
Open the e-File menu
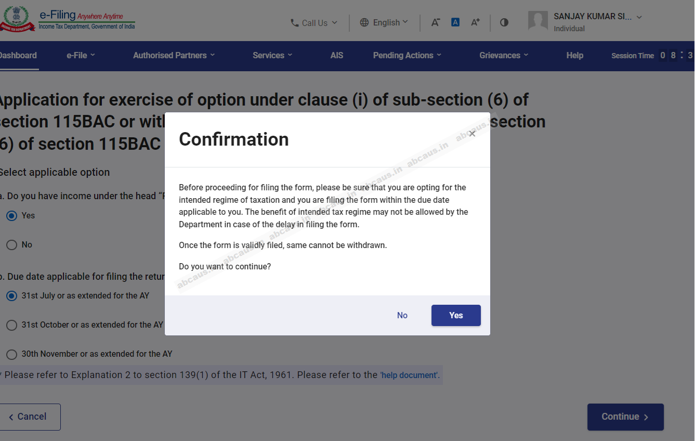coord(81,55)
